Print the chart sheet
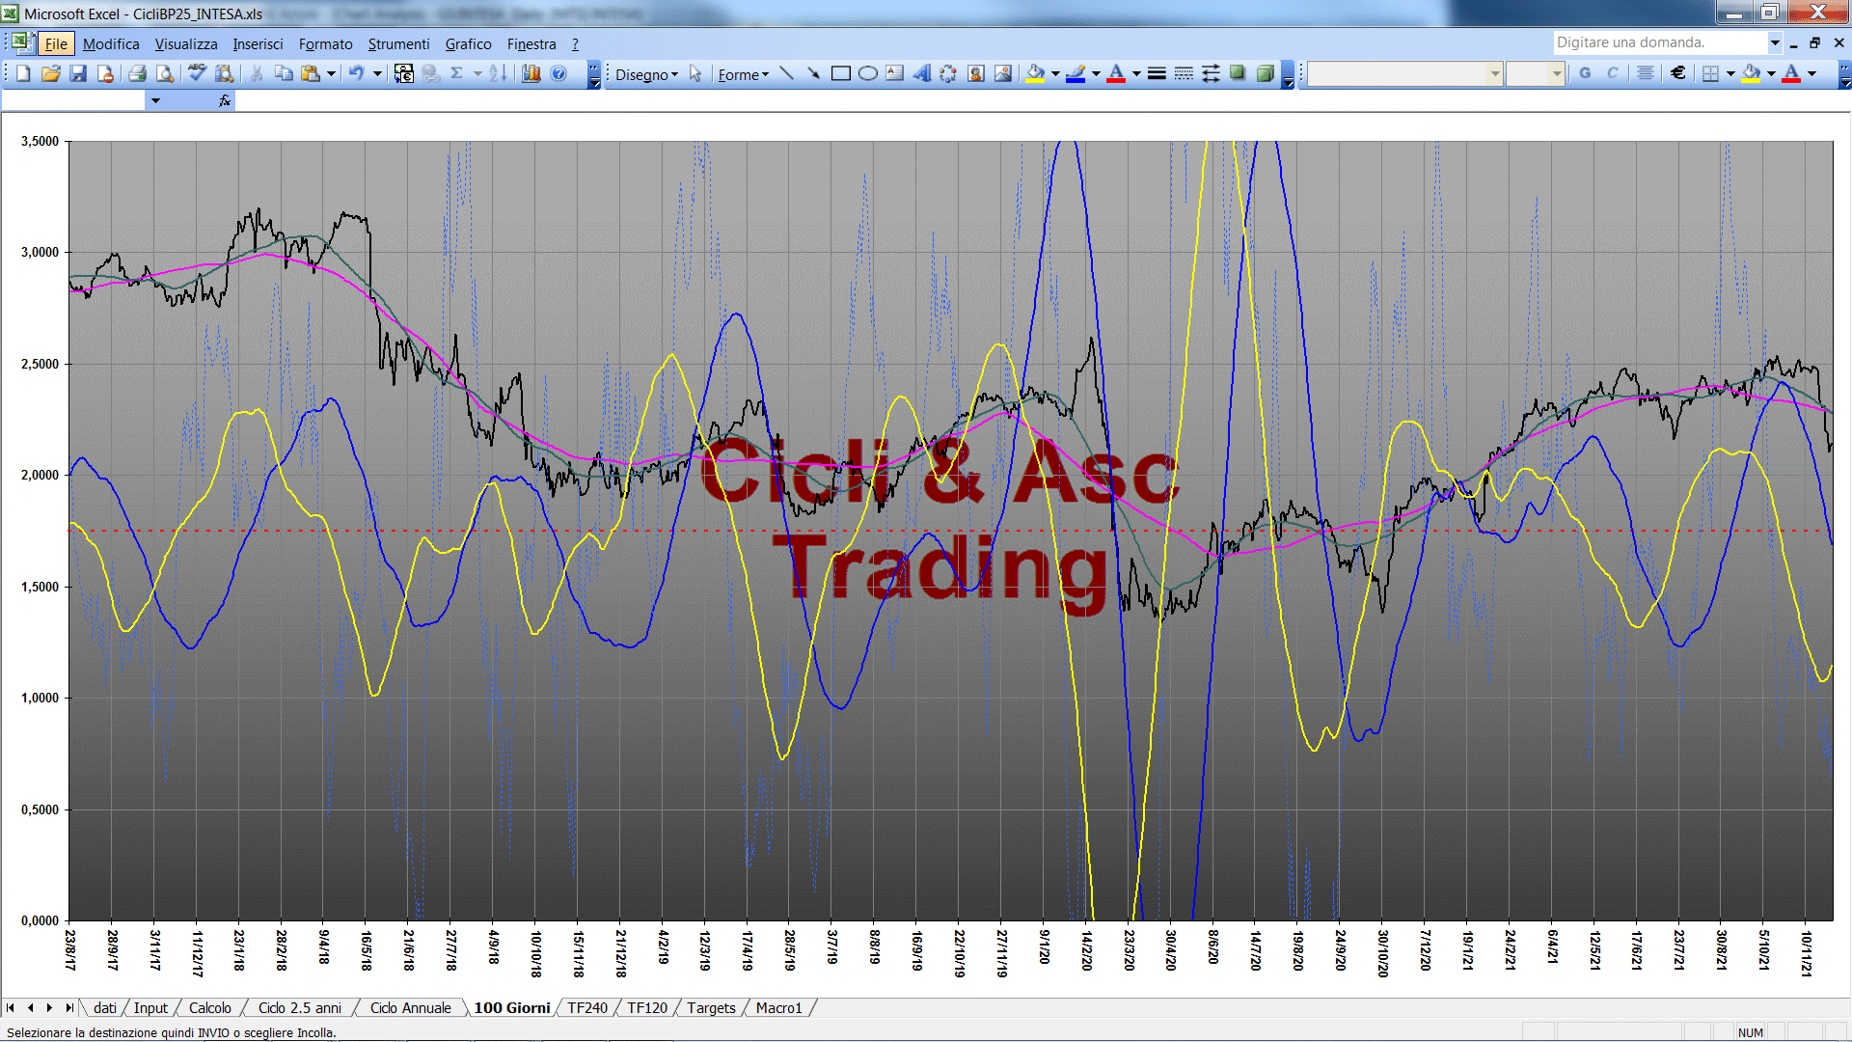The width and height of the screenshot is (1852, 1042). pos(138,73)
